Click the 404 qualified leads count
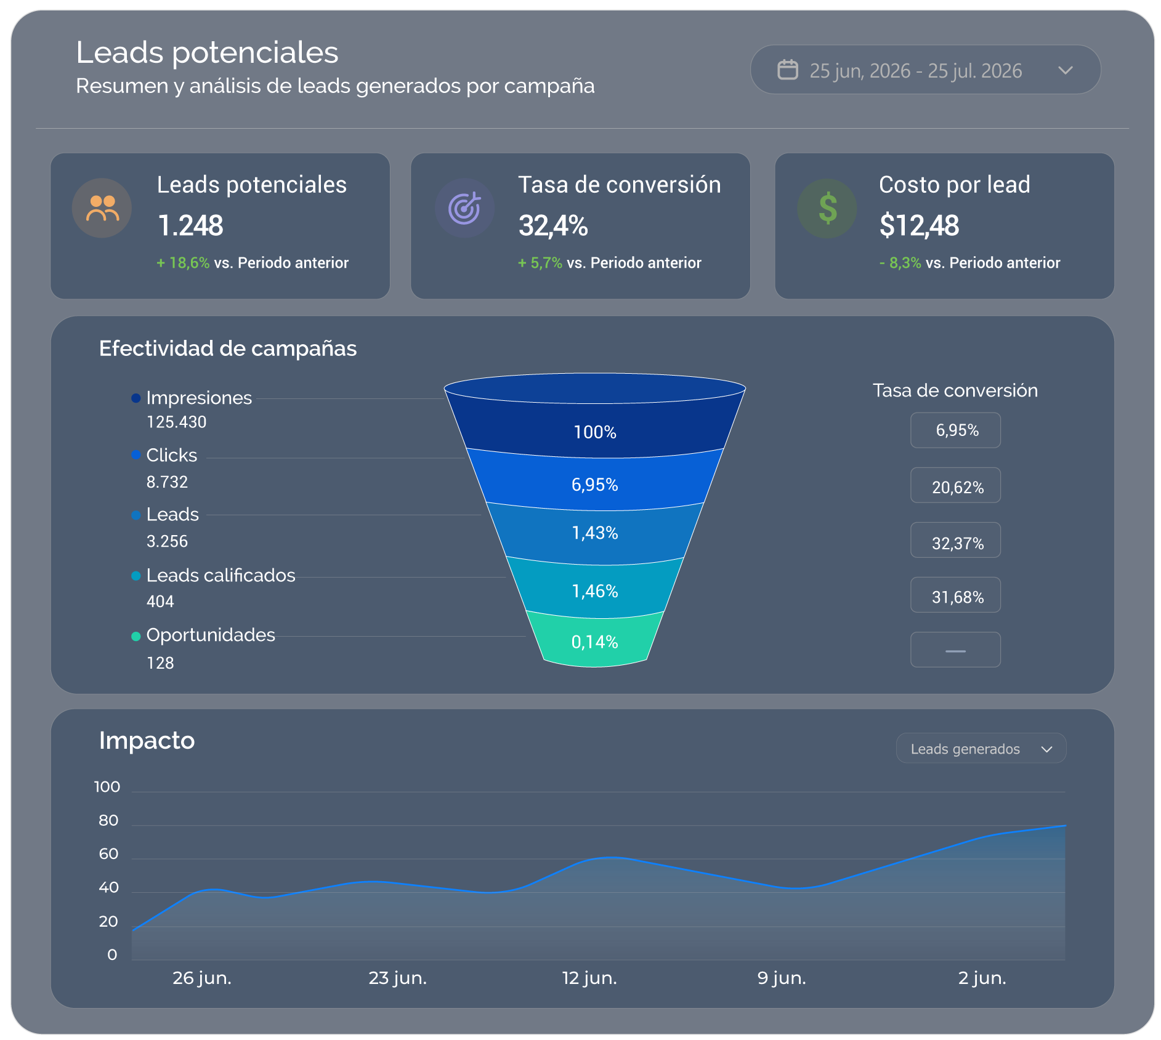This screenshot has width=1161, height=1040. 160,602
